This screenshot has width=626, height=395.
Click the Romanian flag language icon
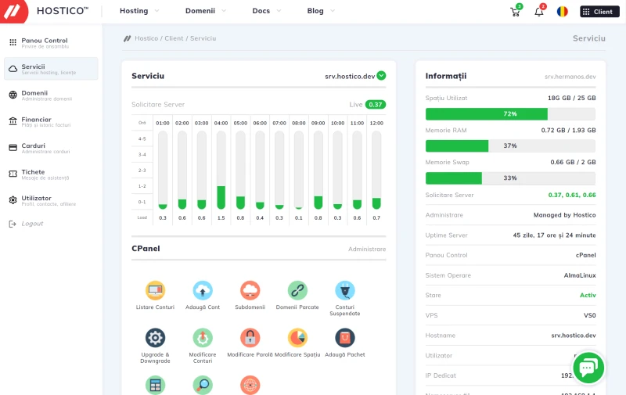coord(563,12)
